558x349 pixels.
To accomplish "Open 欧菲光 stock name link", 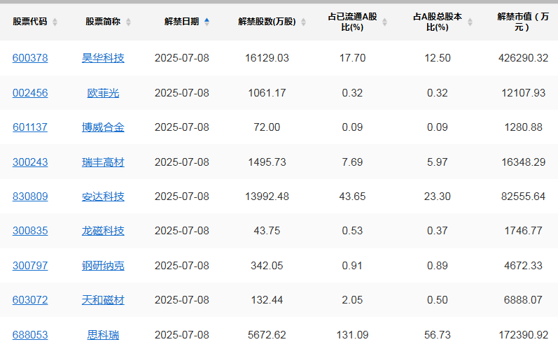I will [x=103, y=93].
